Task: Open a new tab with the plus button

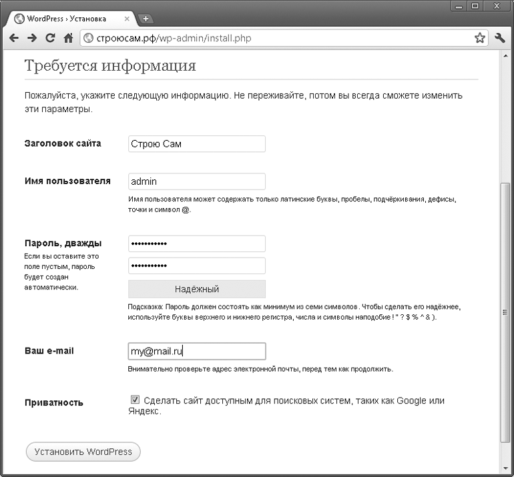Action: point(146,19)
